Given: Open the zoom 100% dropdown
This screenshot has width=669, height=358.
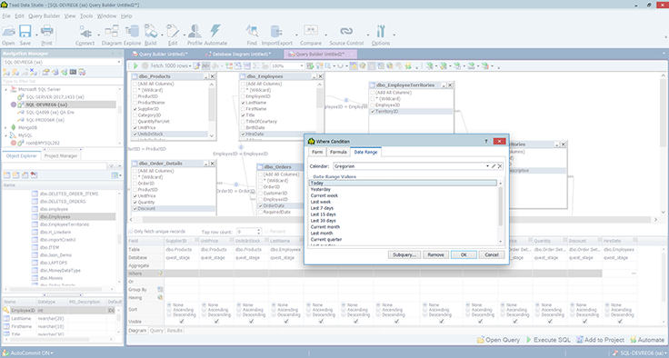Looking at the screenshot, I should (x=302, y=66).
